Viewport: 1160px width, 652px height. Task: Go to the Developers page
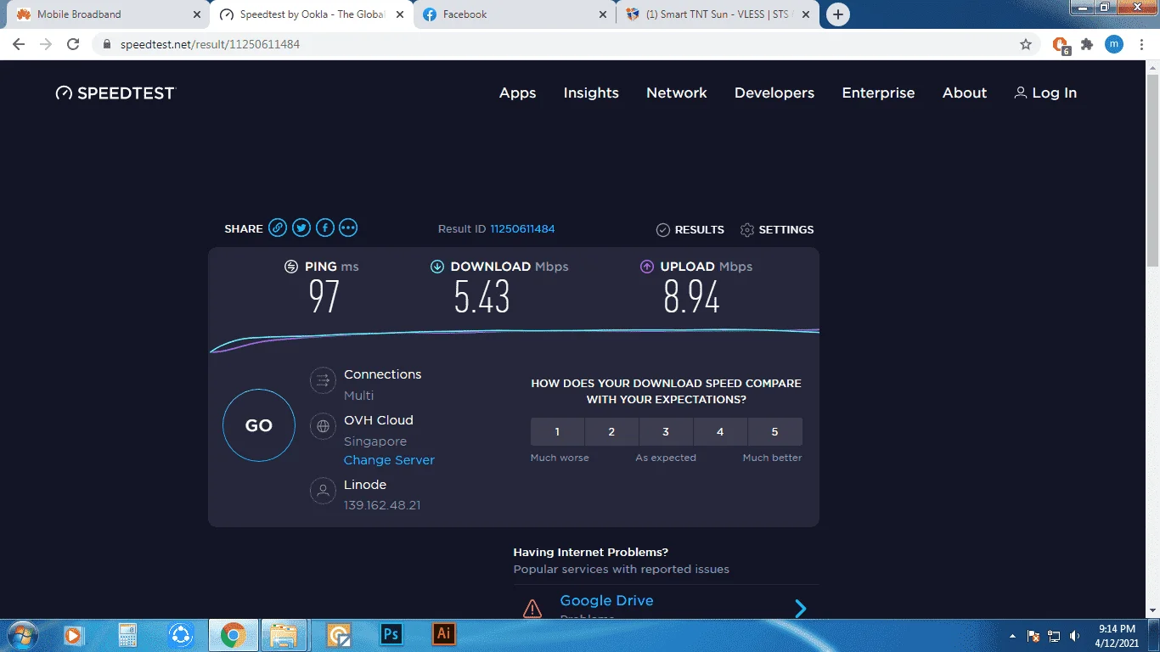coord(774,93)
